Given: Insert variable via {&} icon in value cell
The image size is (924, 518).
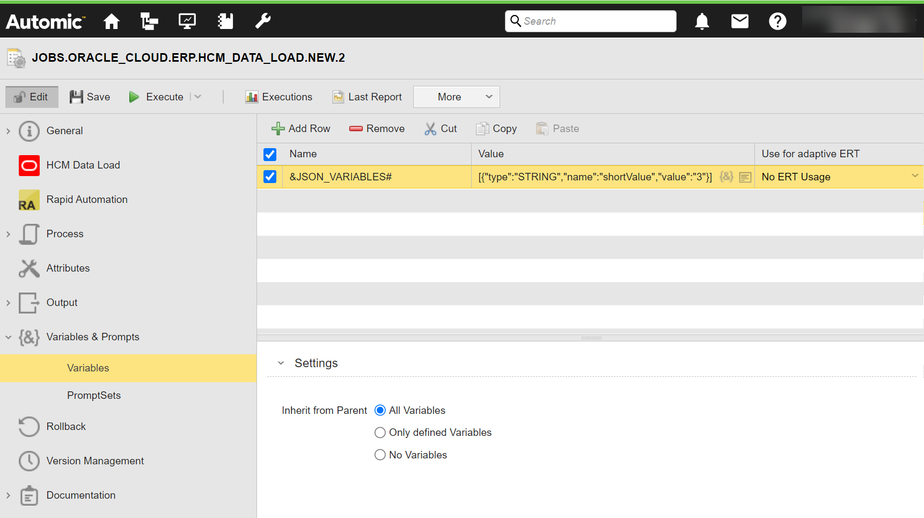Looking at the screenshot, I should [727, 177].
